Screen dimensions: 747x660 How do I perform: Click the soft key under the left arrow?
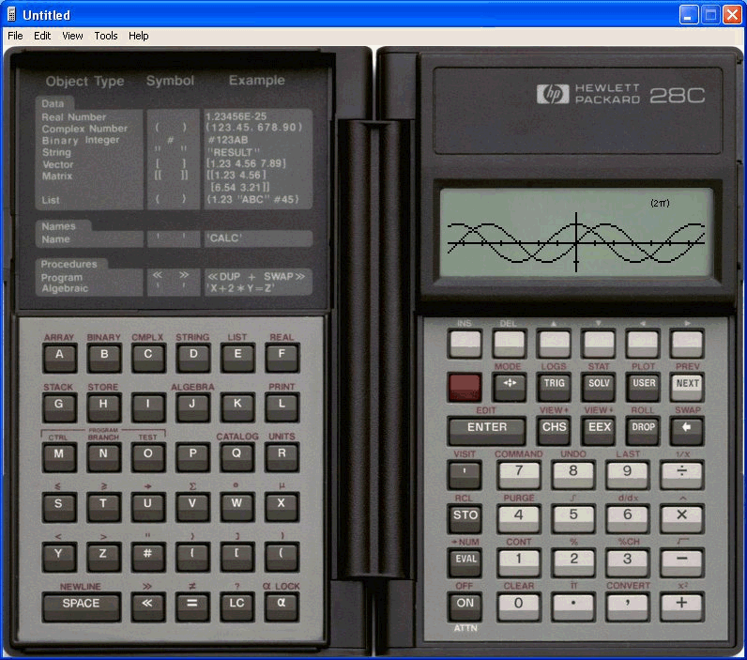644,343
